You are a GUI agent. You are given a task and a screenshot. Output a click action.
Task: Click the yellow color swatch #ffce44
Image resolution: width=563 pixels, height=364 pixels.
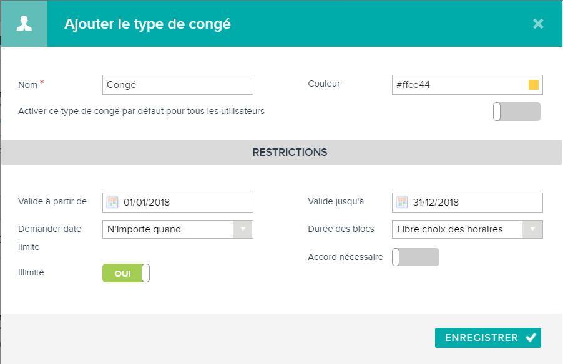[x=534, y=85]
